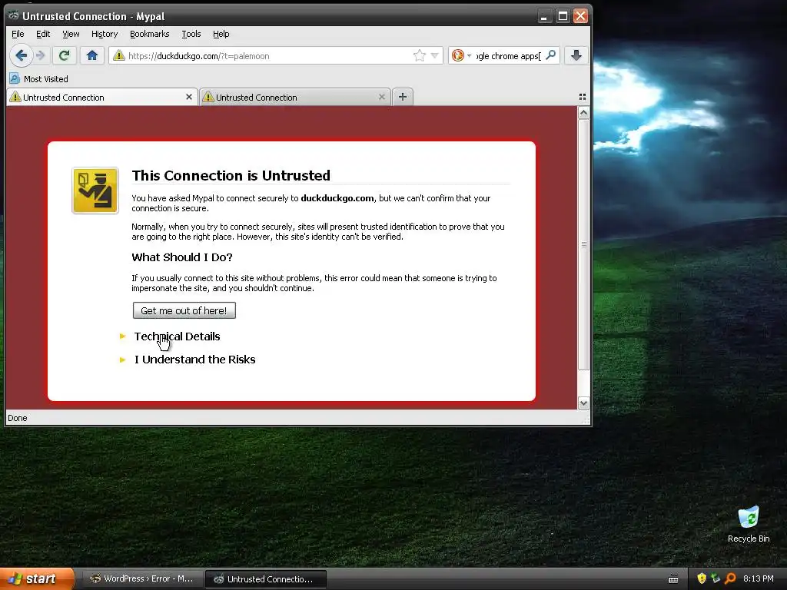The image size is (787, 590).
Task: Click the magnifier search go icon
Action: pyautogui.click(x=550, y=55)
